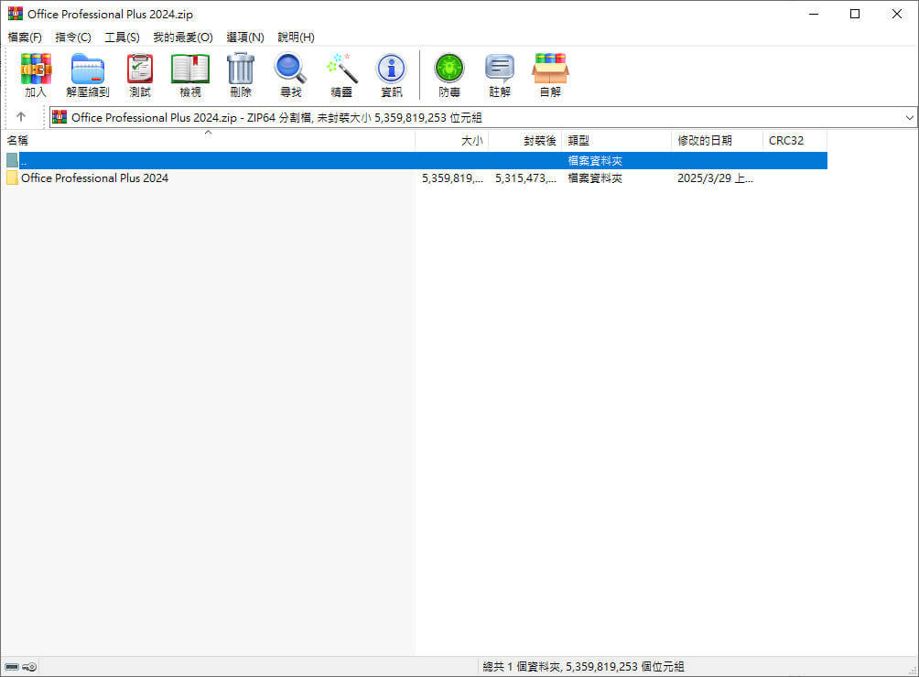Click the 解壓縮到 (Extract To) icon
919x677 pixels.
coord(87,75)
